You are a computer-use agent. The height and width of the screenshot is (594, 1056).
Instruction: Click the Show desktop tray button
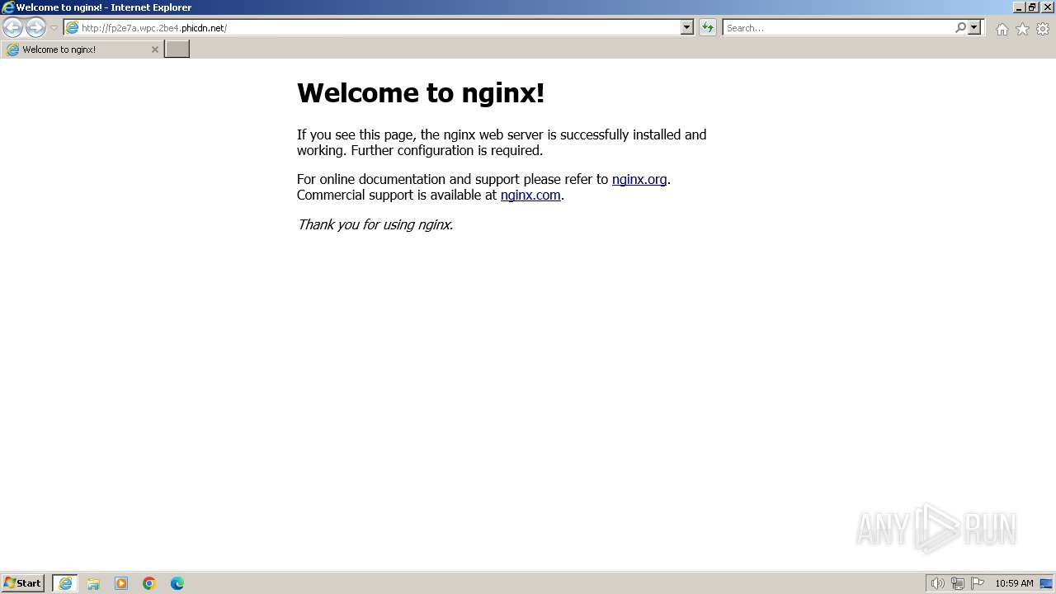pos(1047,583)
